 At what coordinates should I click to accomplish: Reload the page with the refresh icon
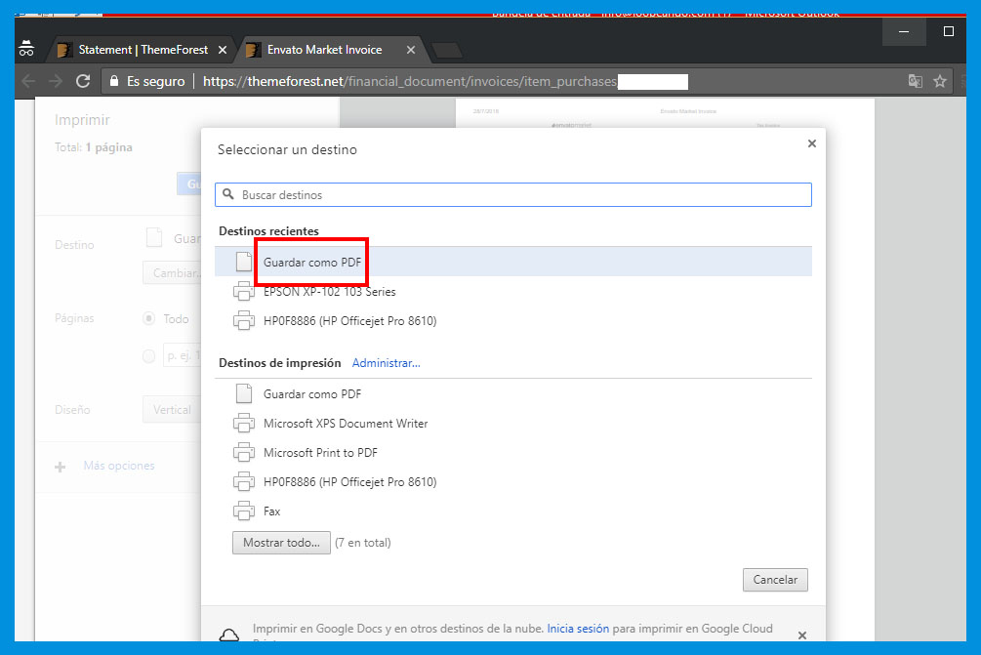(83, 81)
